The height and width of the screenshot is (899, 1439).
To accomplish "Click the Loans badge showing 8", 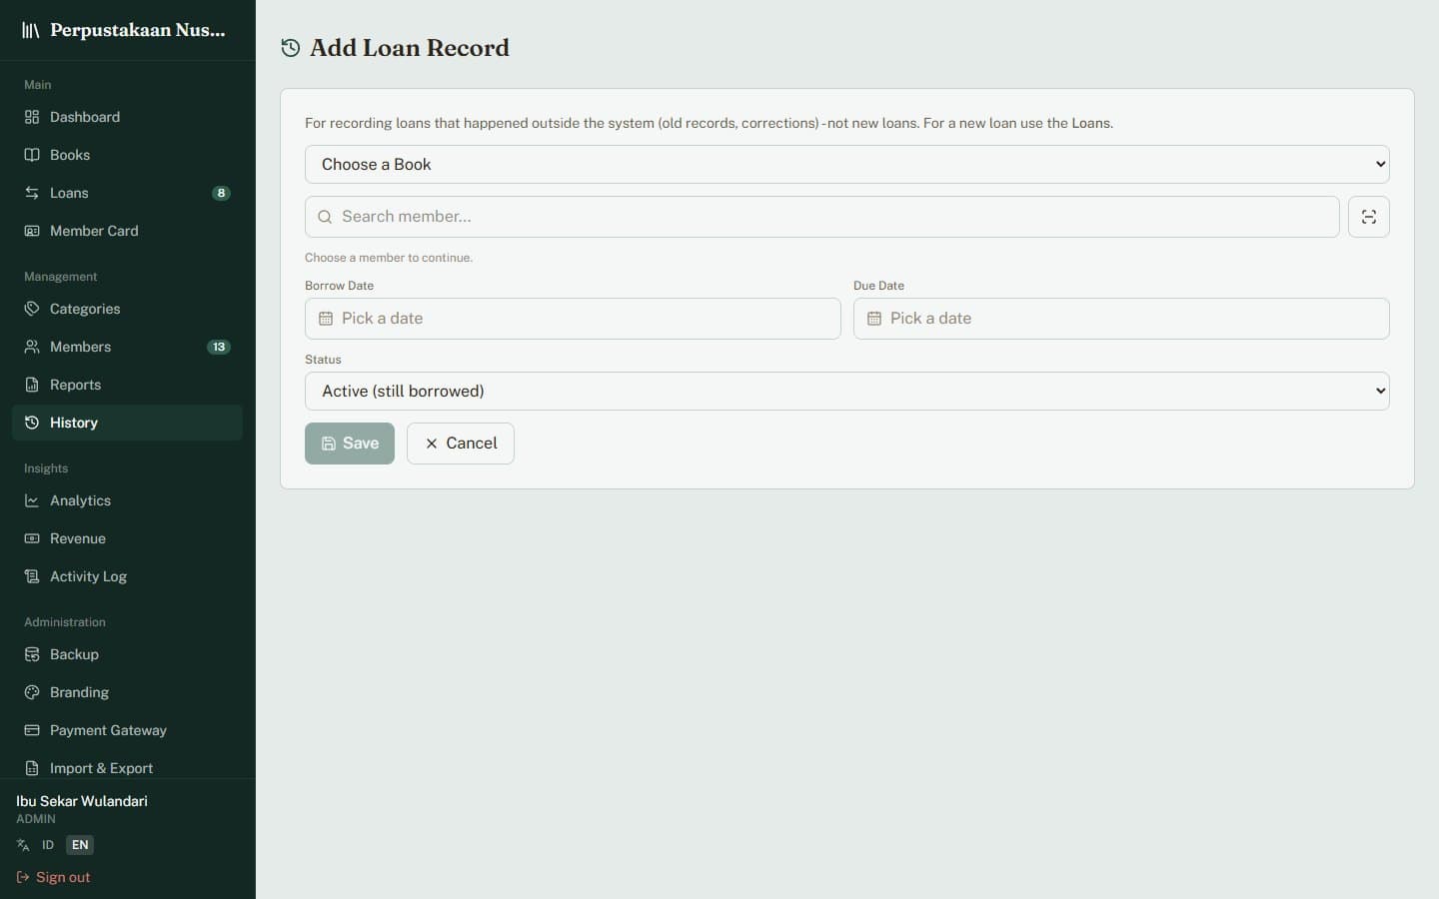I will (x=221, y=193).
